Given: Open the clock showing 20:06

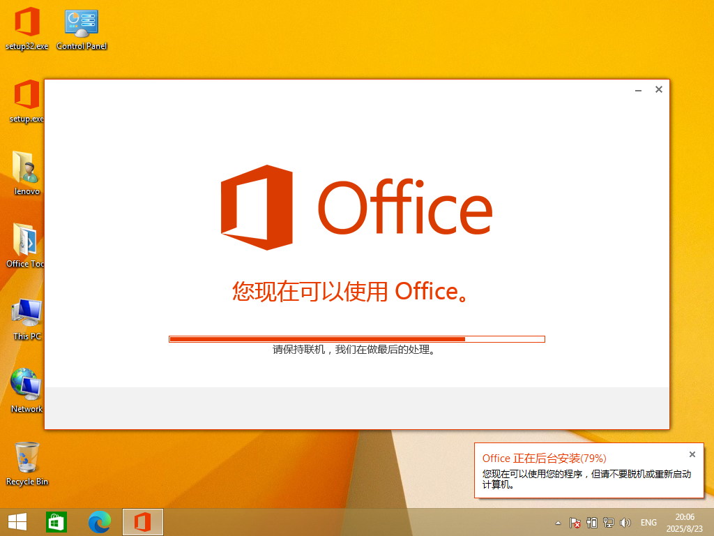Looking at the screenshot, I should tap(685, 522).
